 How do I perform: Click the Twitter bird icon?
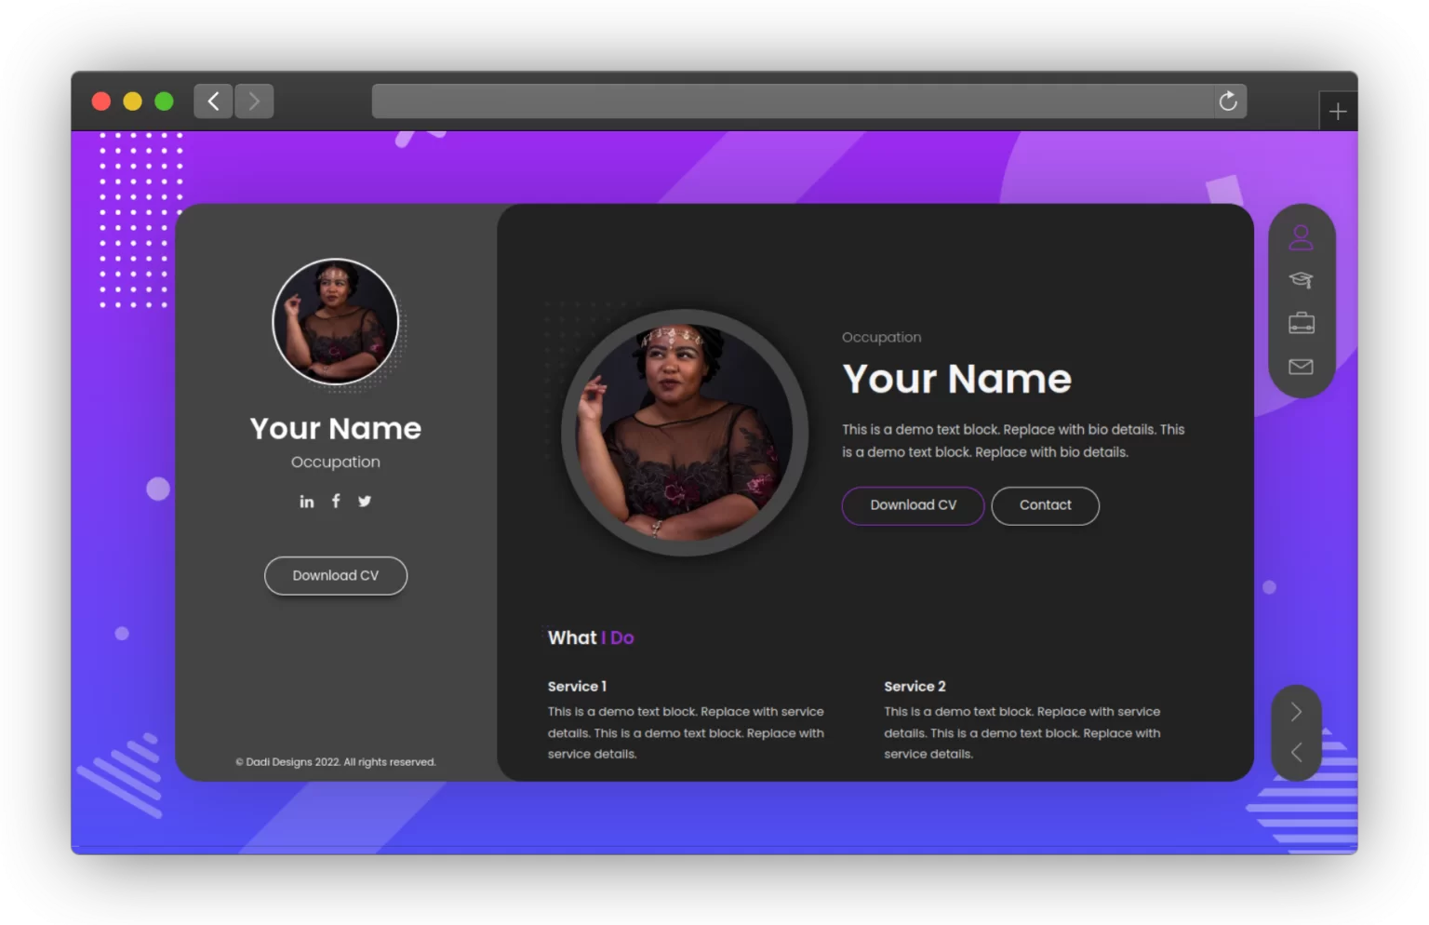pyautogui.click(x=365, y=501)
